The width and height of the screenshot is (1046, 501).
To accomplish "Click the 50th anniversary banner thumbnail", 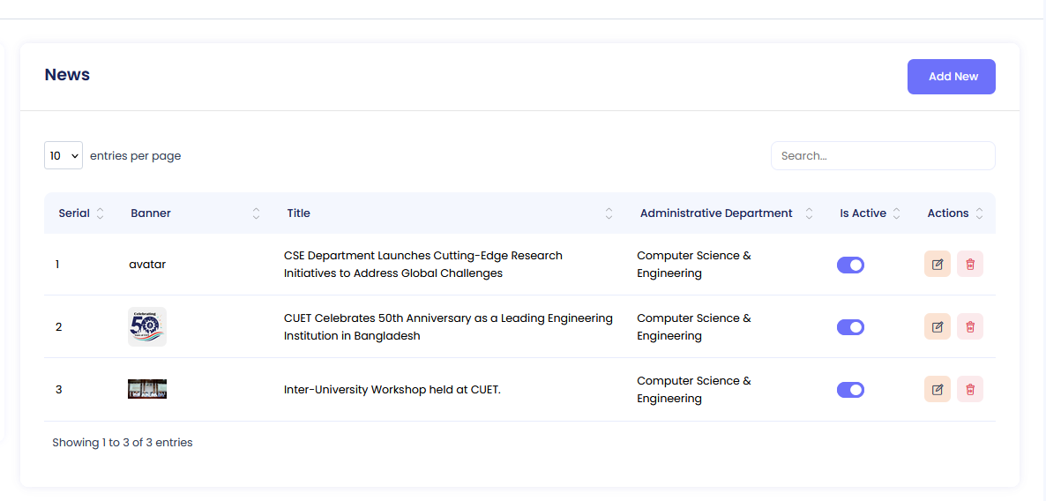I will [x=147, y=327].
